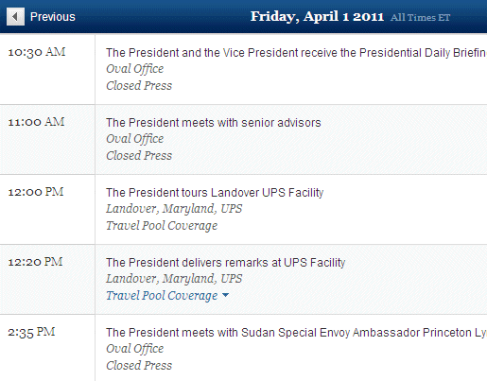Select the 2:35 PM time entry
The image size is (487, 381).
pos(31,332)
